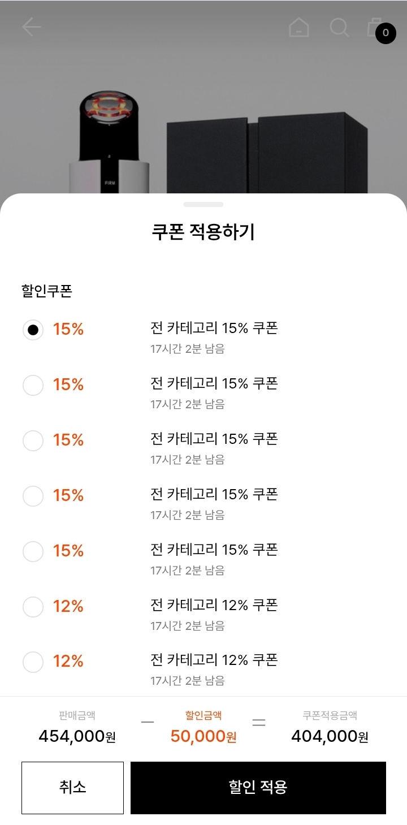The width and height of the screenshot is (407, 825).
Task: Select the second 15% coupon radio button
Action: tap(33, 385)
